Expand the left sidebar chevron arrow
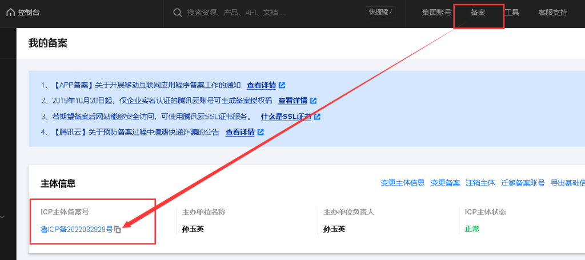 point(2,217)
